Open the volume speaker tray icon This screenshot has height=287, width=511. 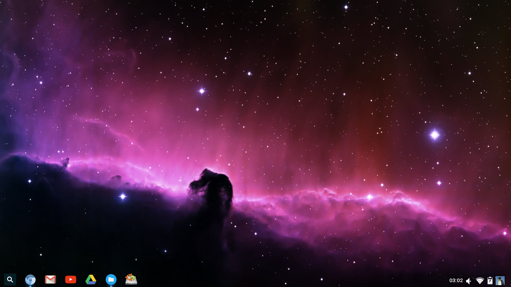coord(469,281)
